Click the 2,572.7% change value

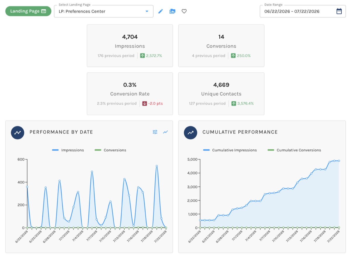[x=154, y=56]
